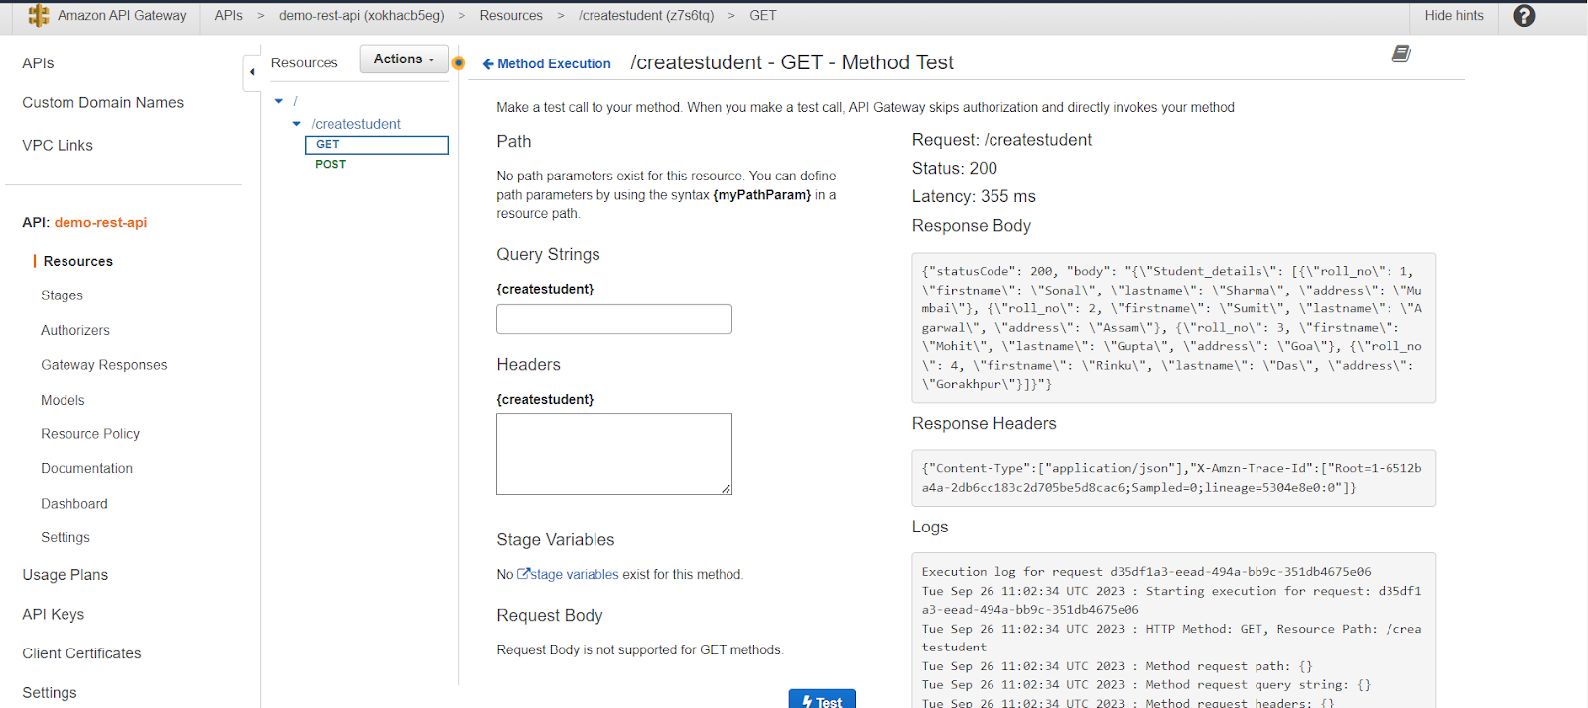Click the Response Headers content box
Image resolution: width=1588 pixels, height=708 pixels.
point(1173,478)
